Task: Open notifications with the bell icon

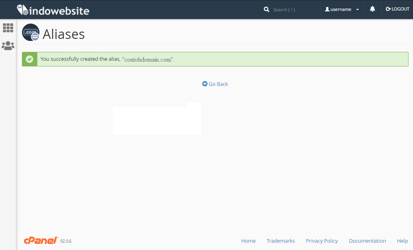Action: (372, 9)
